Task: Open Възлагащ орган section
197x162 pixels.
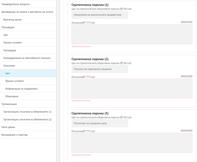Action: coord(28,20)
